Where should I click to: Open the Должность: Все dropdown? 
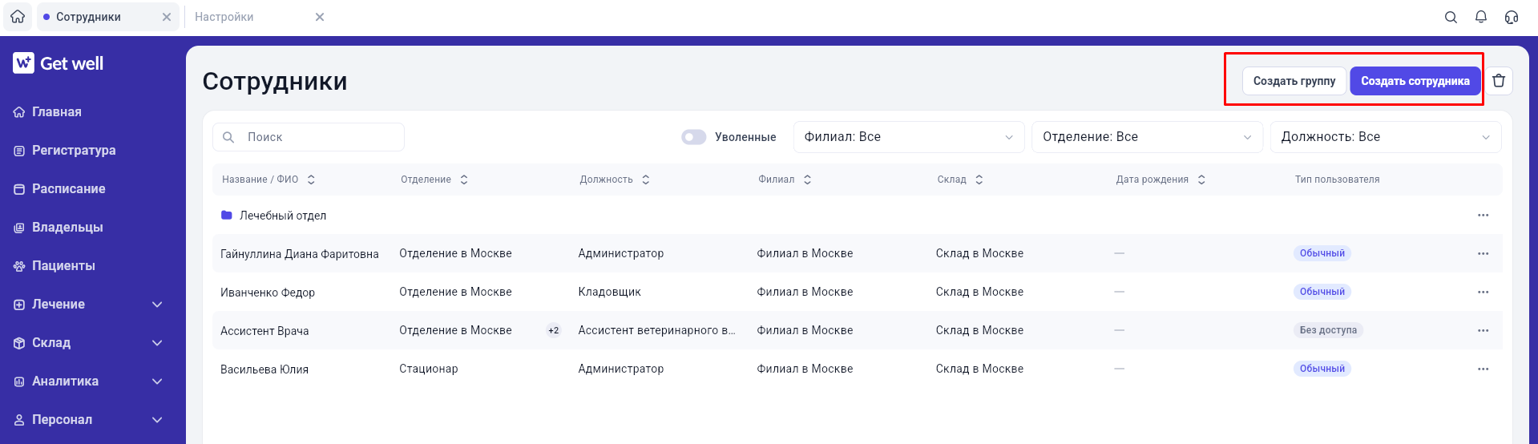click(1386, 137)
